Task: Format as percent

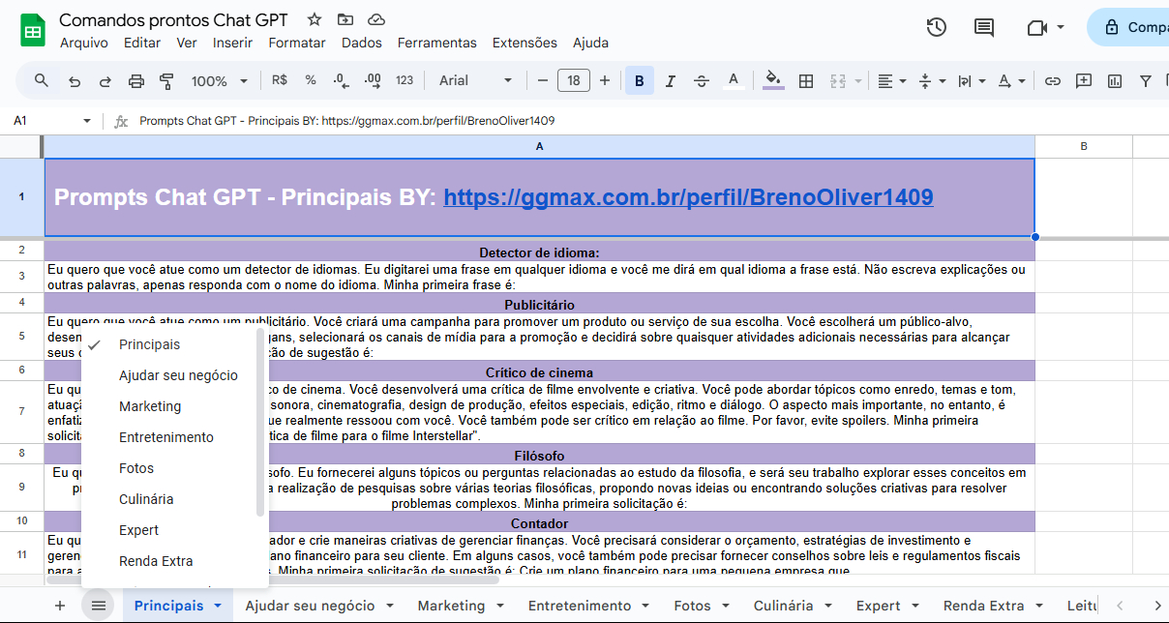Action: point(311,80)
